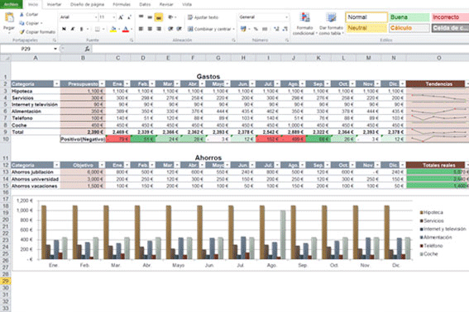Toggle Cursiva (italic K) formatting
This screenshot has height=312, width=469.
point(73,29)
